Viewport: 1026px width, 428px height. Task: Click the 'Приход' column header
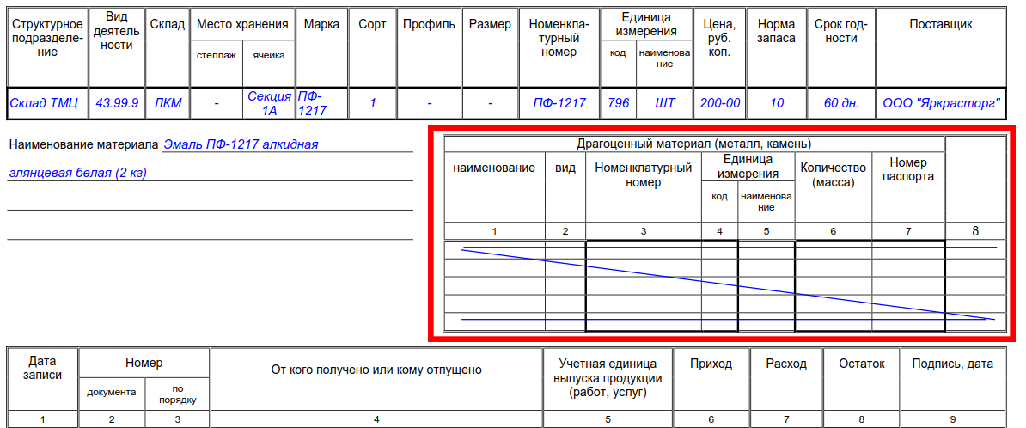point(711,364)
